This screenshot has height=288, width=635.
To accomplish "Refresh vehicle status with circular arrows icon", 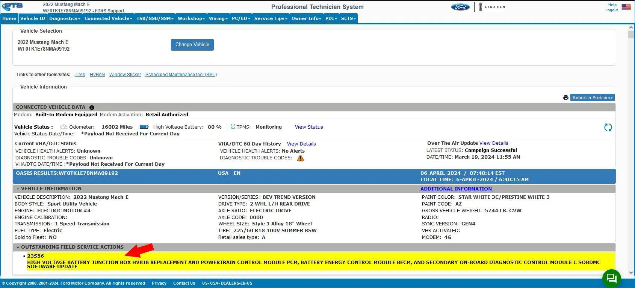I will (x=608, y=127).
